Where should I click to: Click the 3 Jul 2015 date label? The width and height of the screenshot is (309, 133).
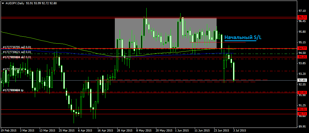[239, 131]
